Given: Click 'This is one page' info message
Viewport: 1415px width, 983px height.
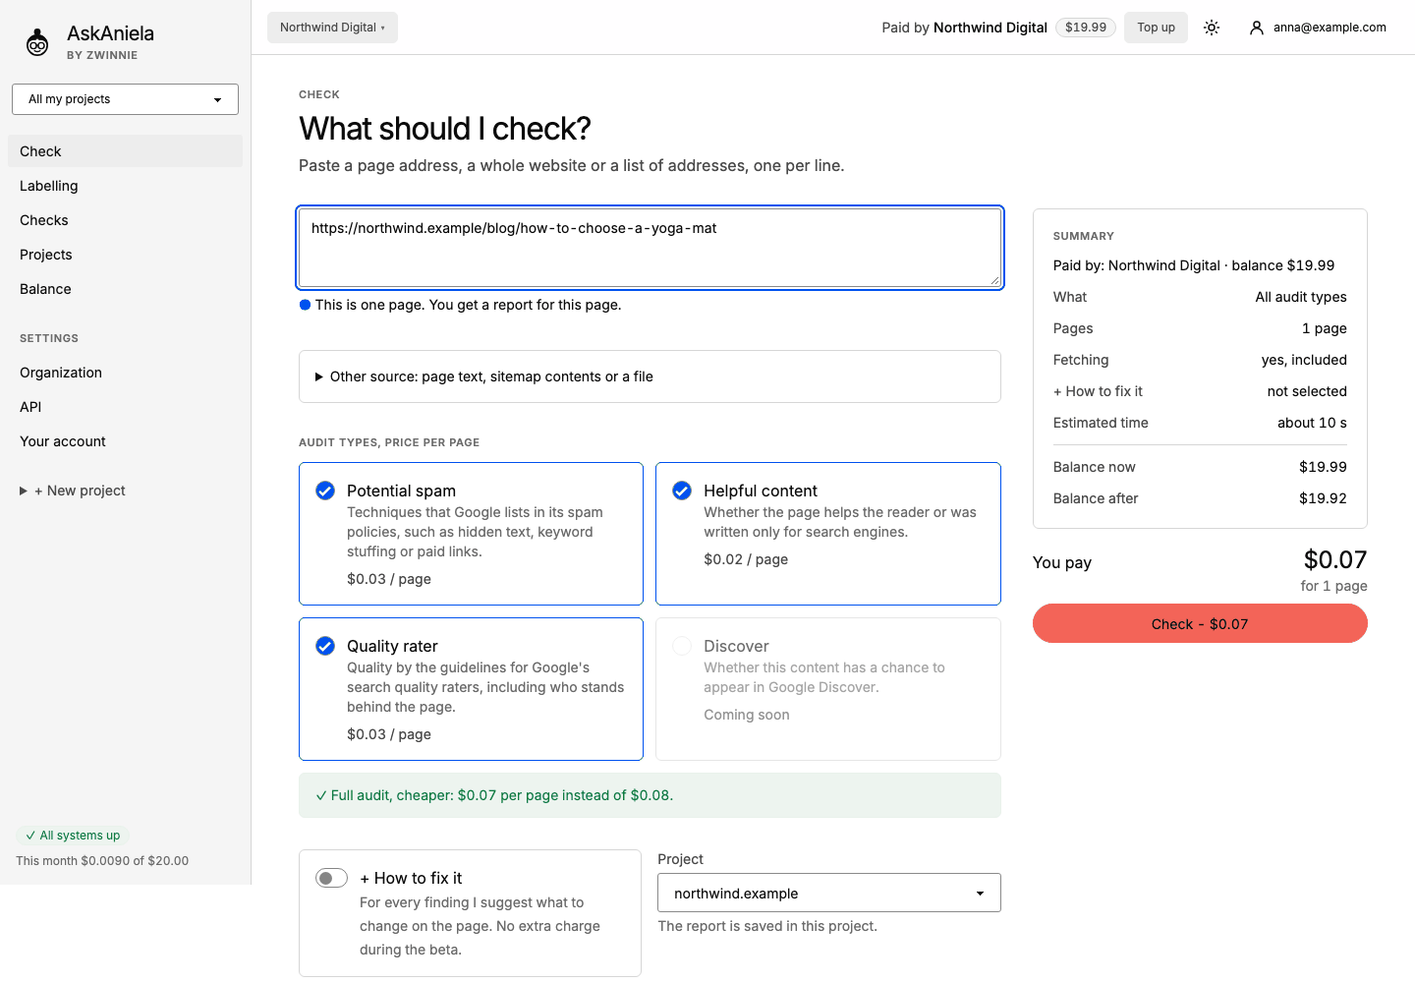Looking at the screenshot, I should click(460, 305).
